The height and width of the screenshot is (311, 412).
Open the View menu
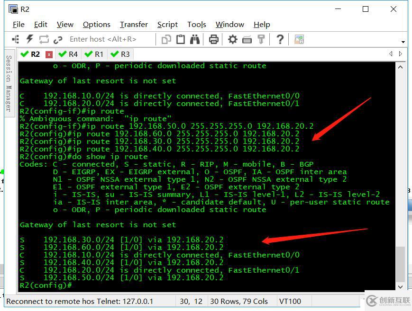[x=65, y=25]
